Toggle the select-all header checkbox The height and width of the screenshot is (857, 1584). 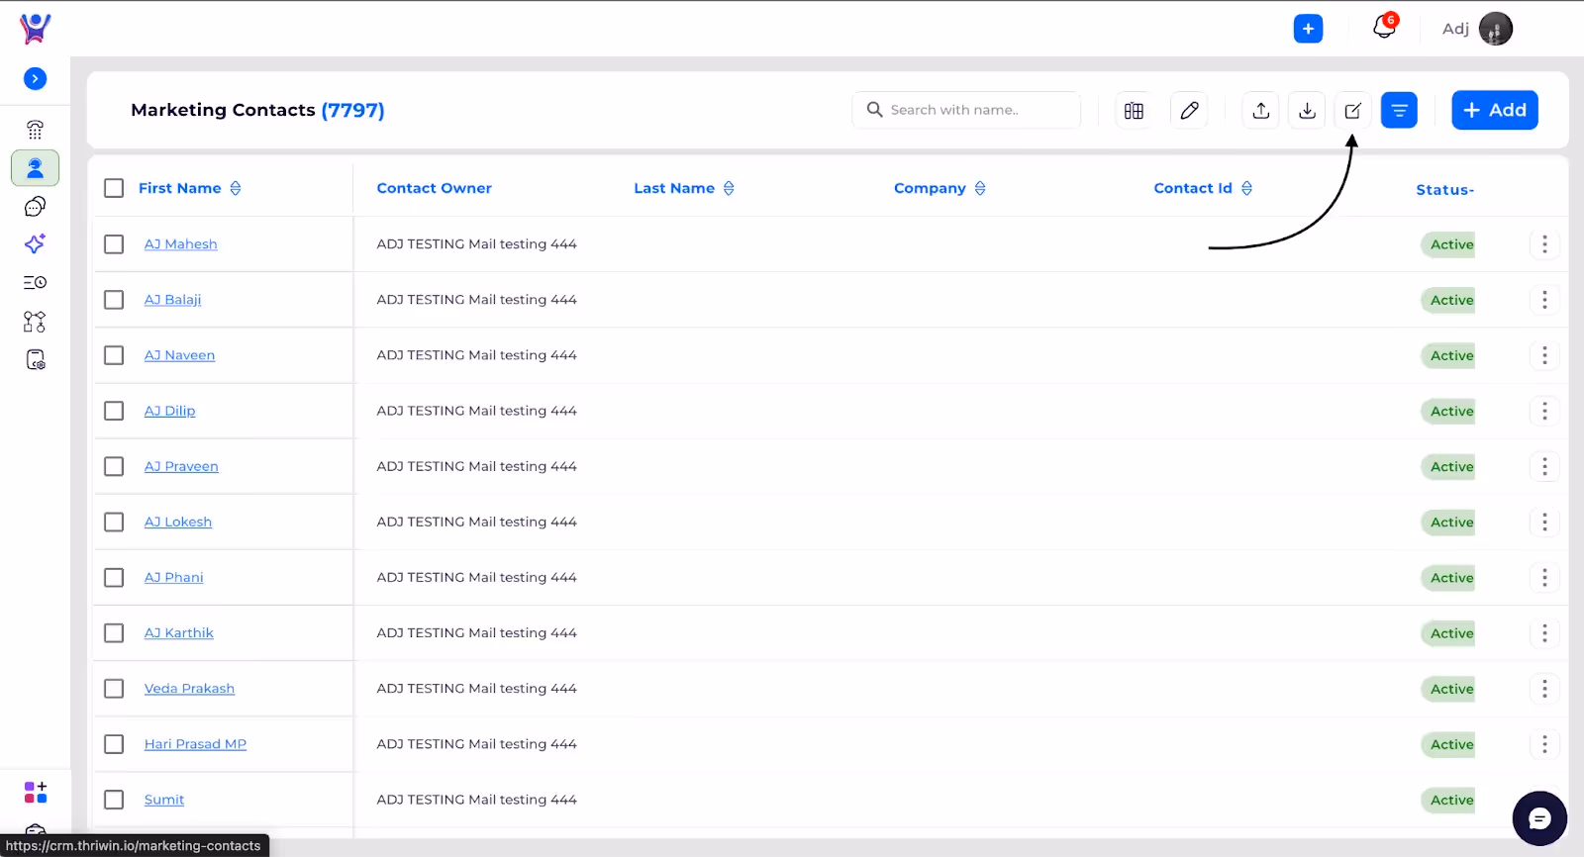pyautogui.click(x=114, y=188)
